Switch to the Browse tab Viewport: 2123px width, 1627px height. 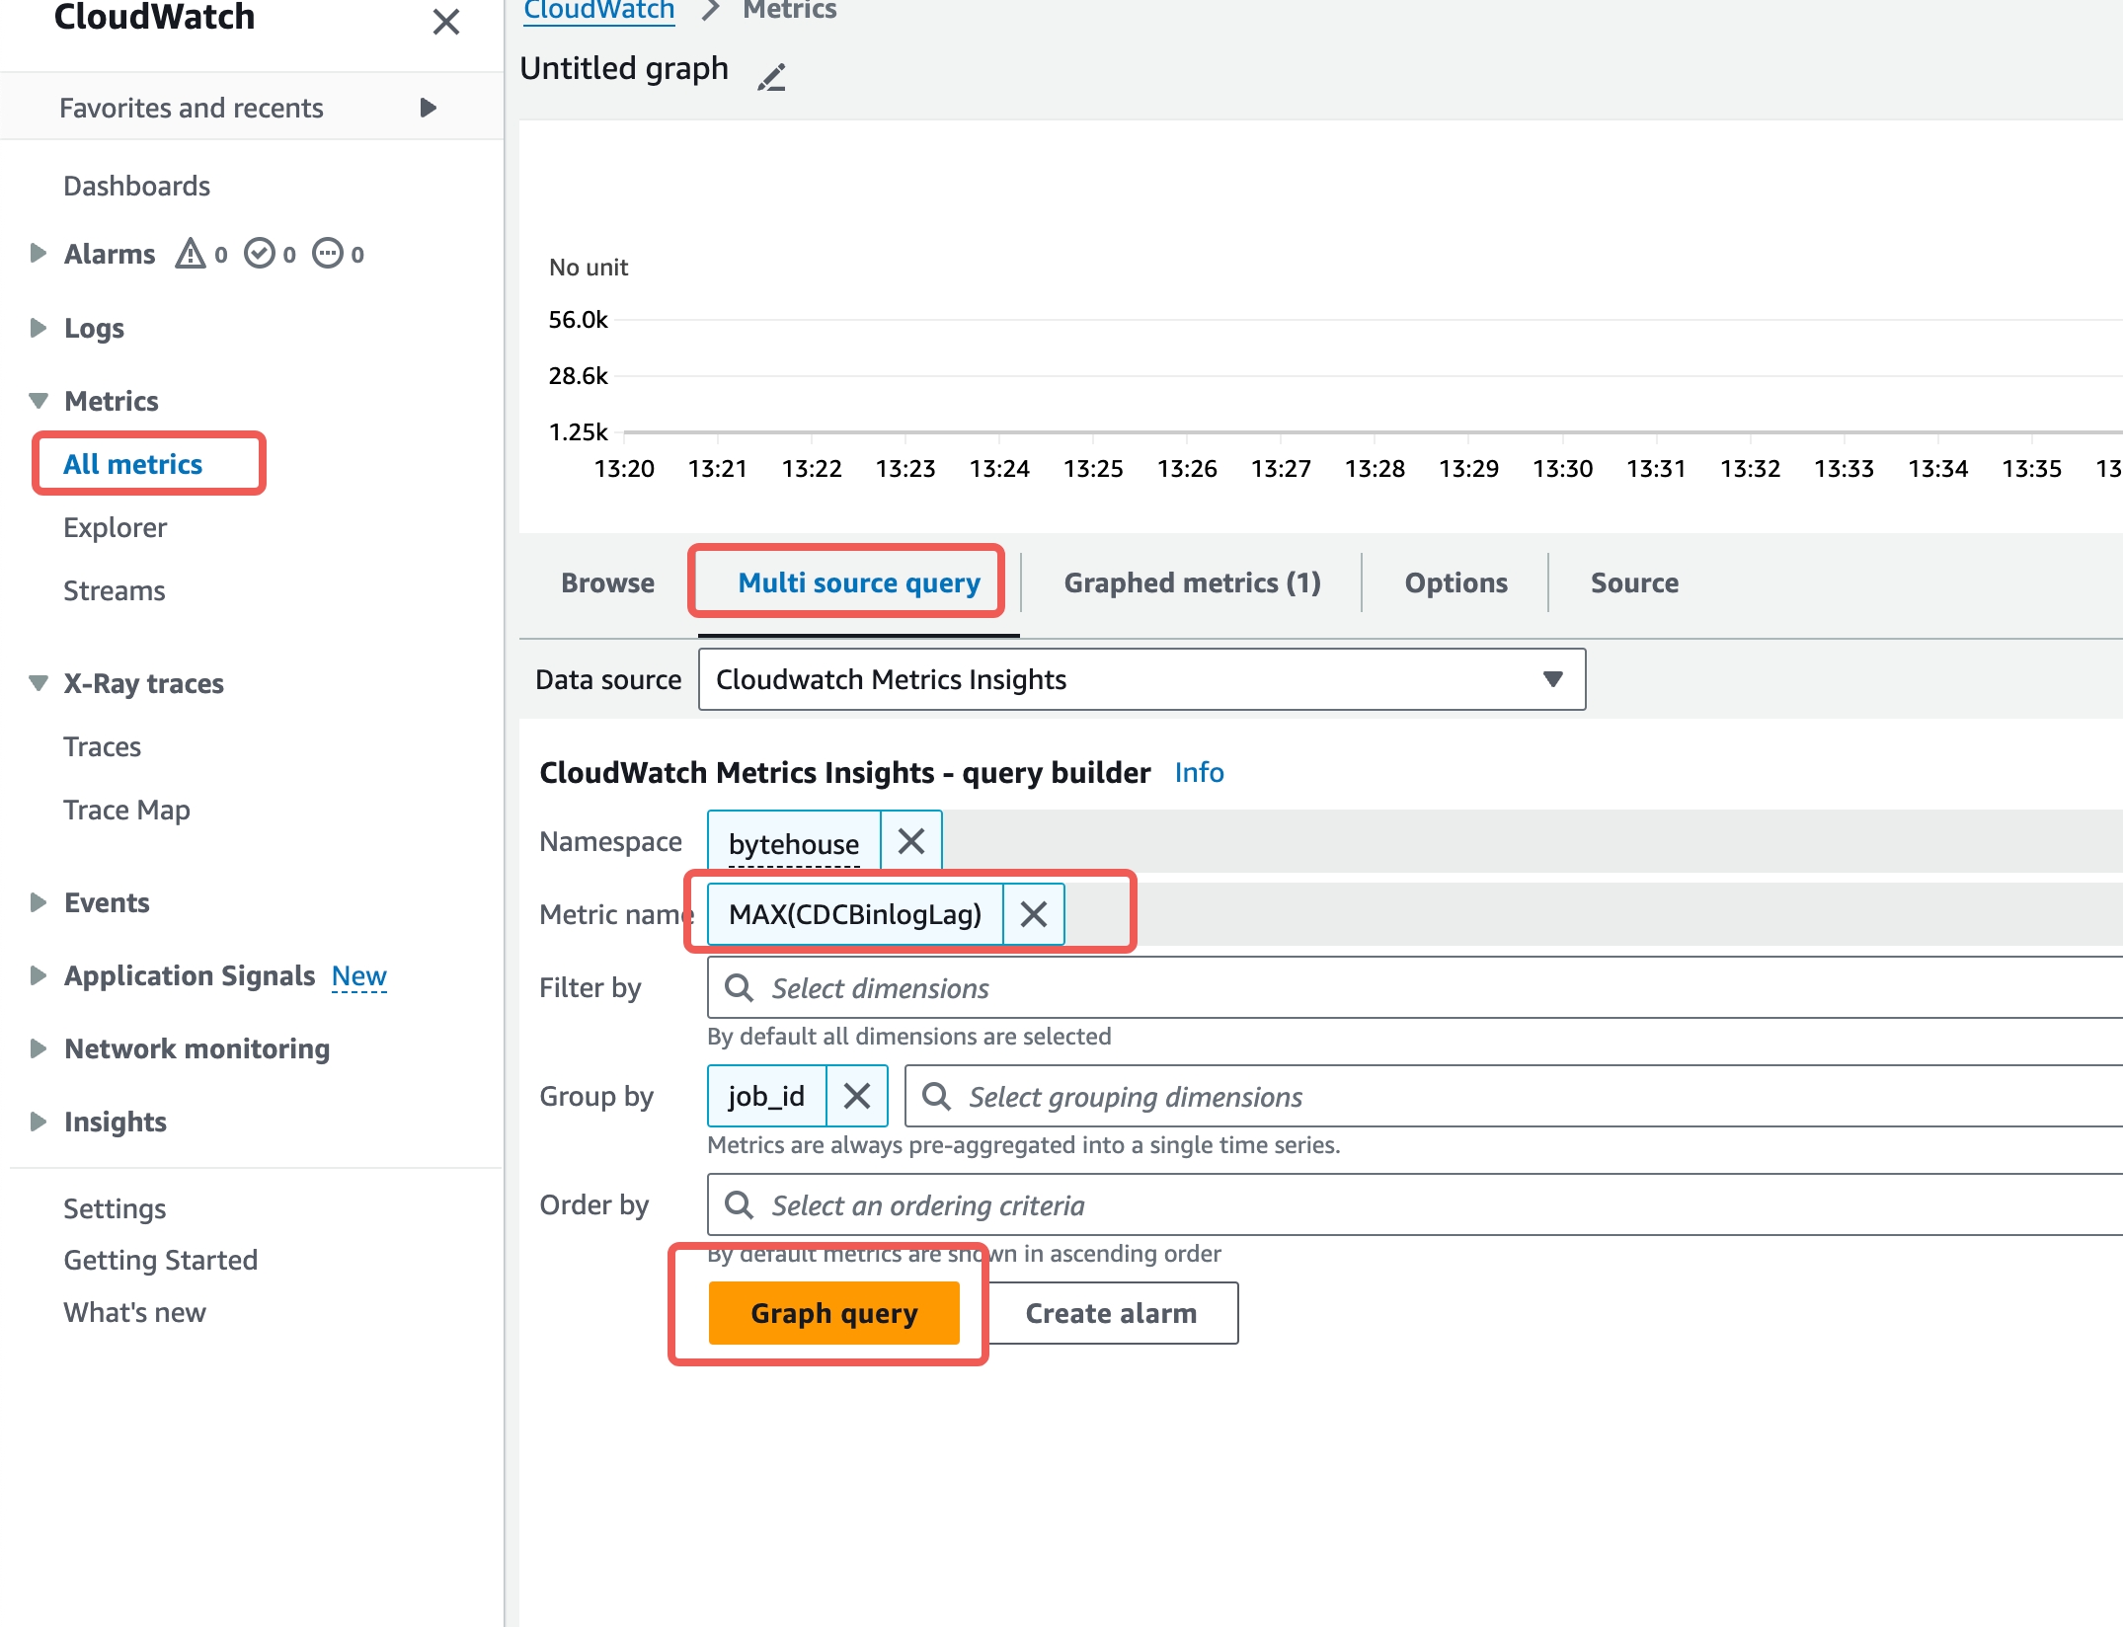607,582
